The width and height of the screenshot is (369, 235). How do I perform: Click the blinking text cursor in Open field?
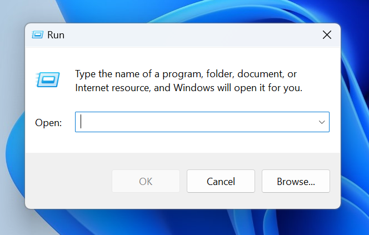(81, 122)
